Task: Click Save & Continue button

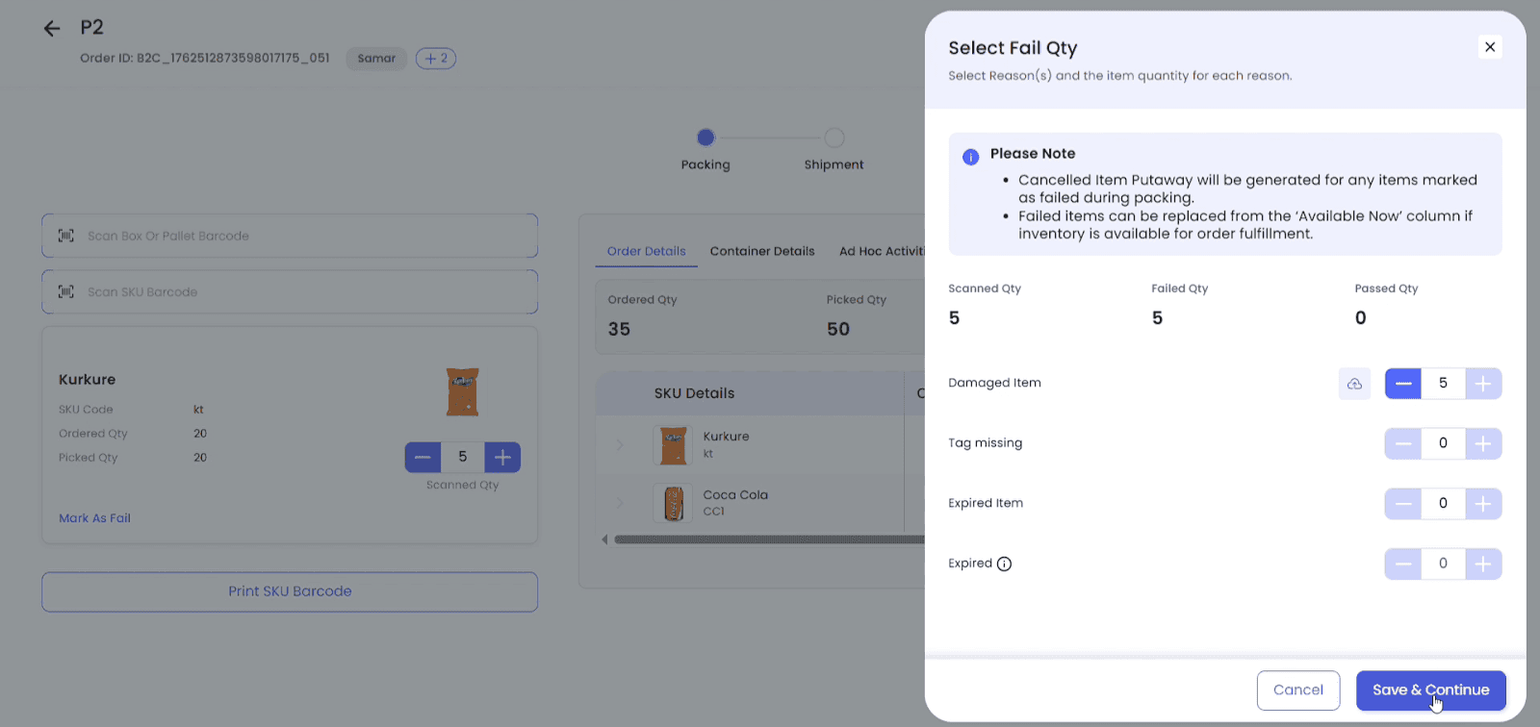Action: pos(1430,690)
